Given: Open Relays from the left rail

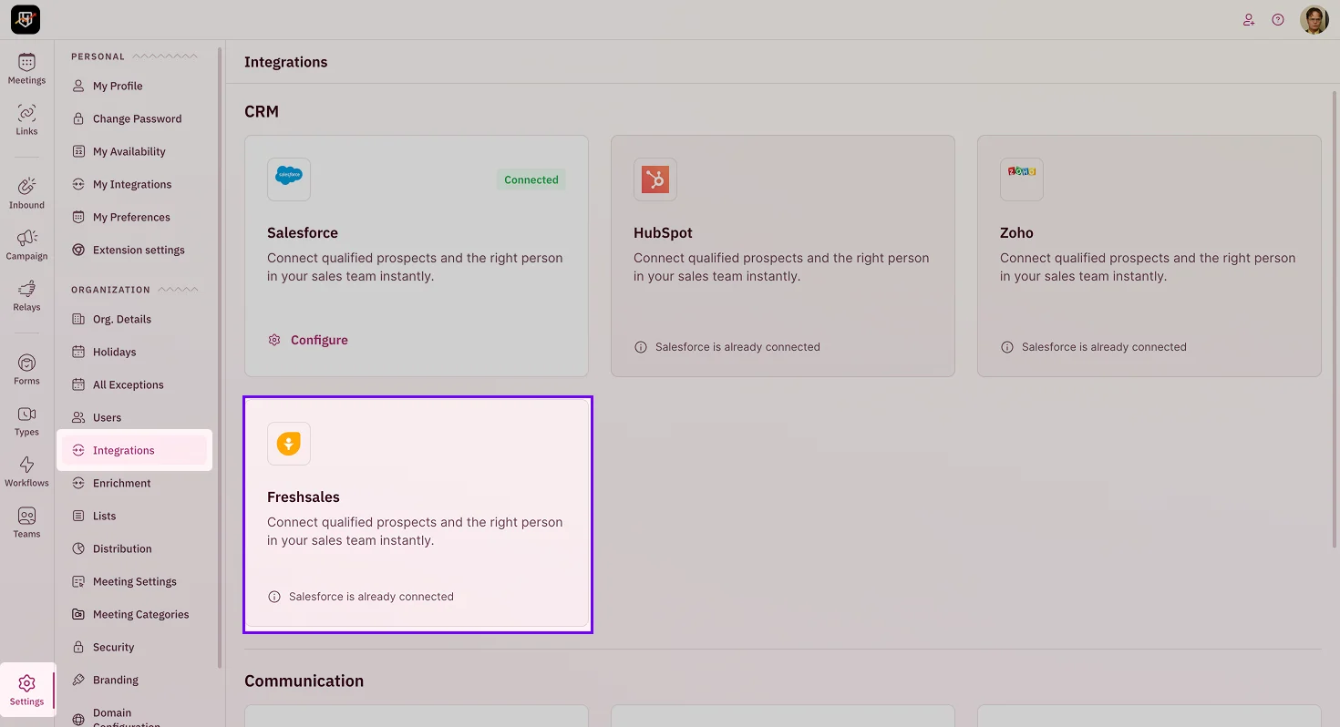Looking at the screenshot, I should pyautogui.click(x=26, y=296).
